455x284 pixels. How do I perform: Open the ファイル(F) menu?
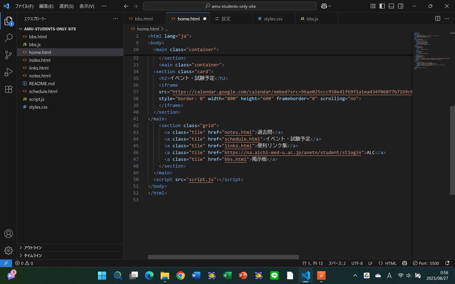tap(24, 6)
